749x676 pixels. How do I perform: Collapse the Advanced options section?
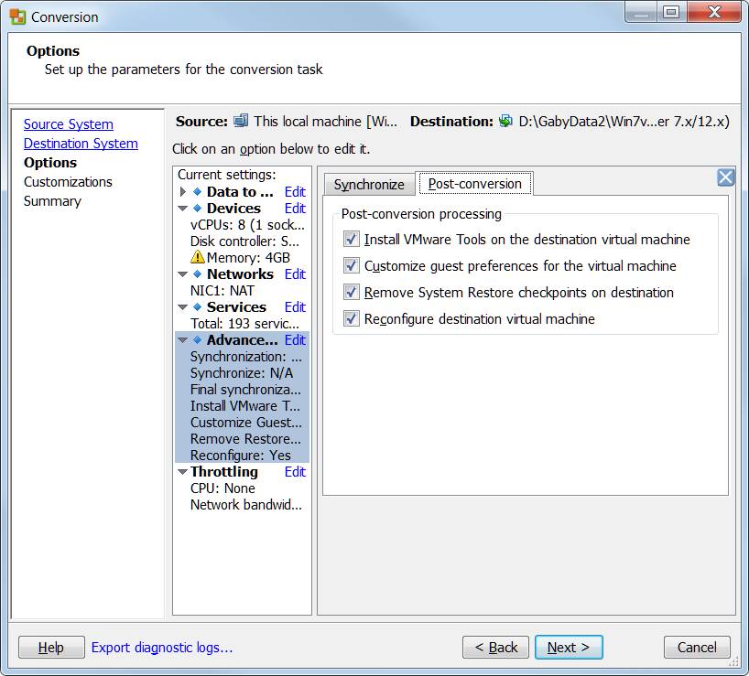click(182, 340)
